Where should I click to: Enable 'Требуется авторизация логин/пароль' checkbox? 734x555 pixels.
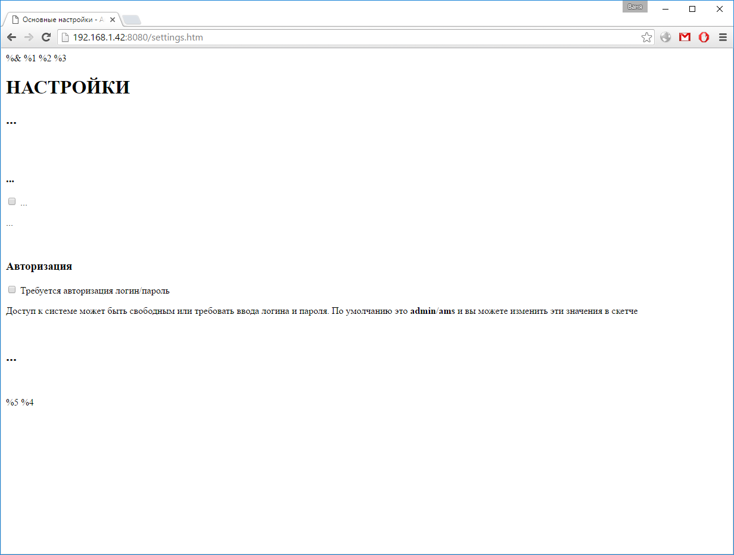(x=12, y=289)
